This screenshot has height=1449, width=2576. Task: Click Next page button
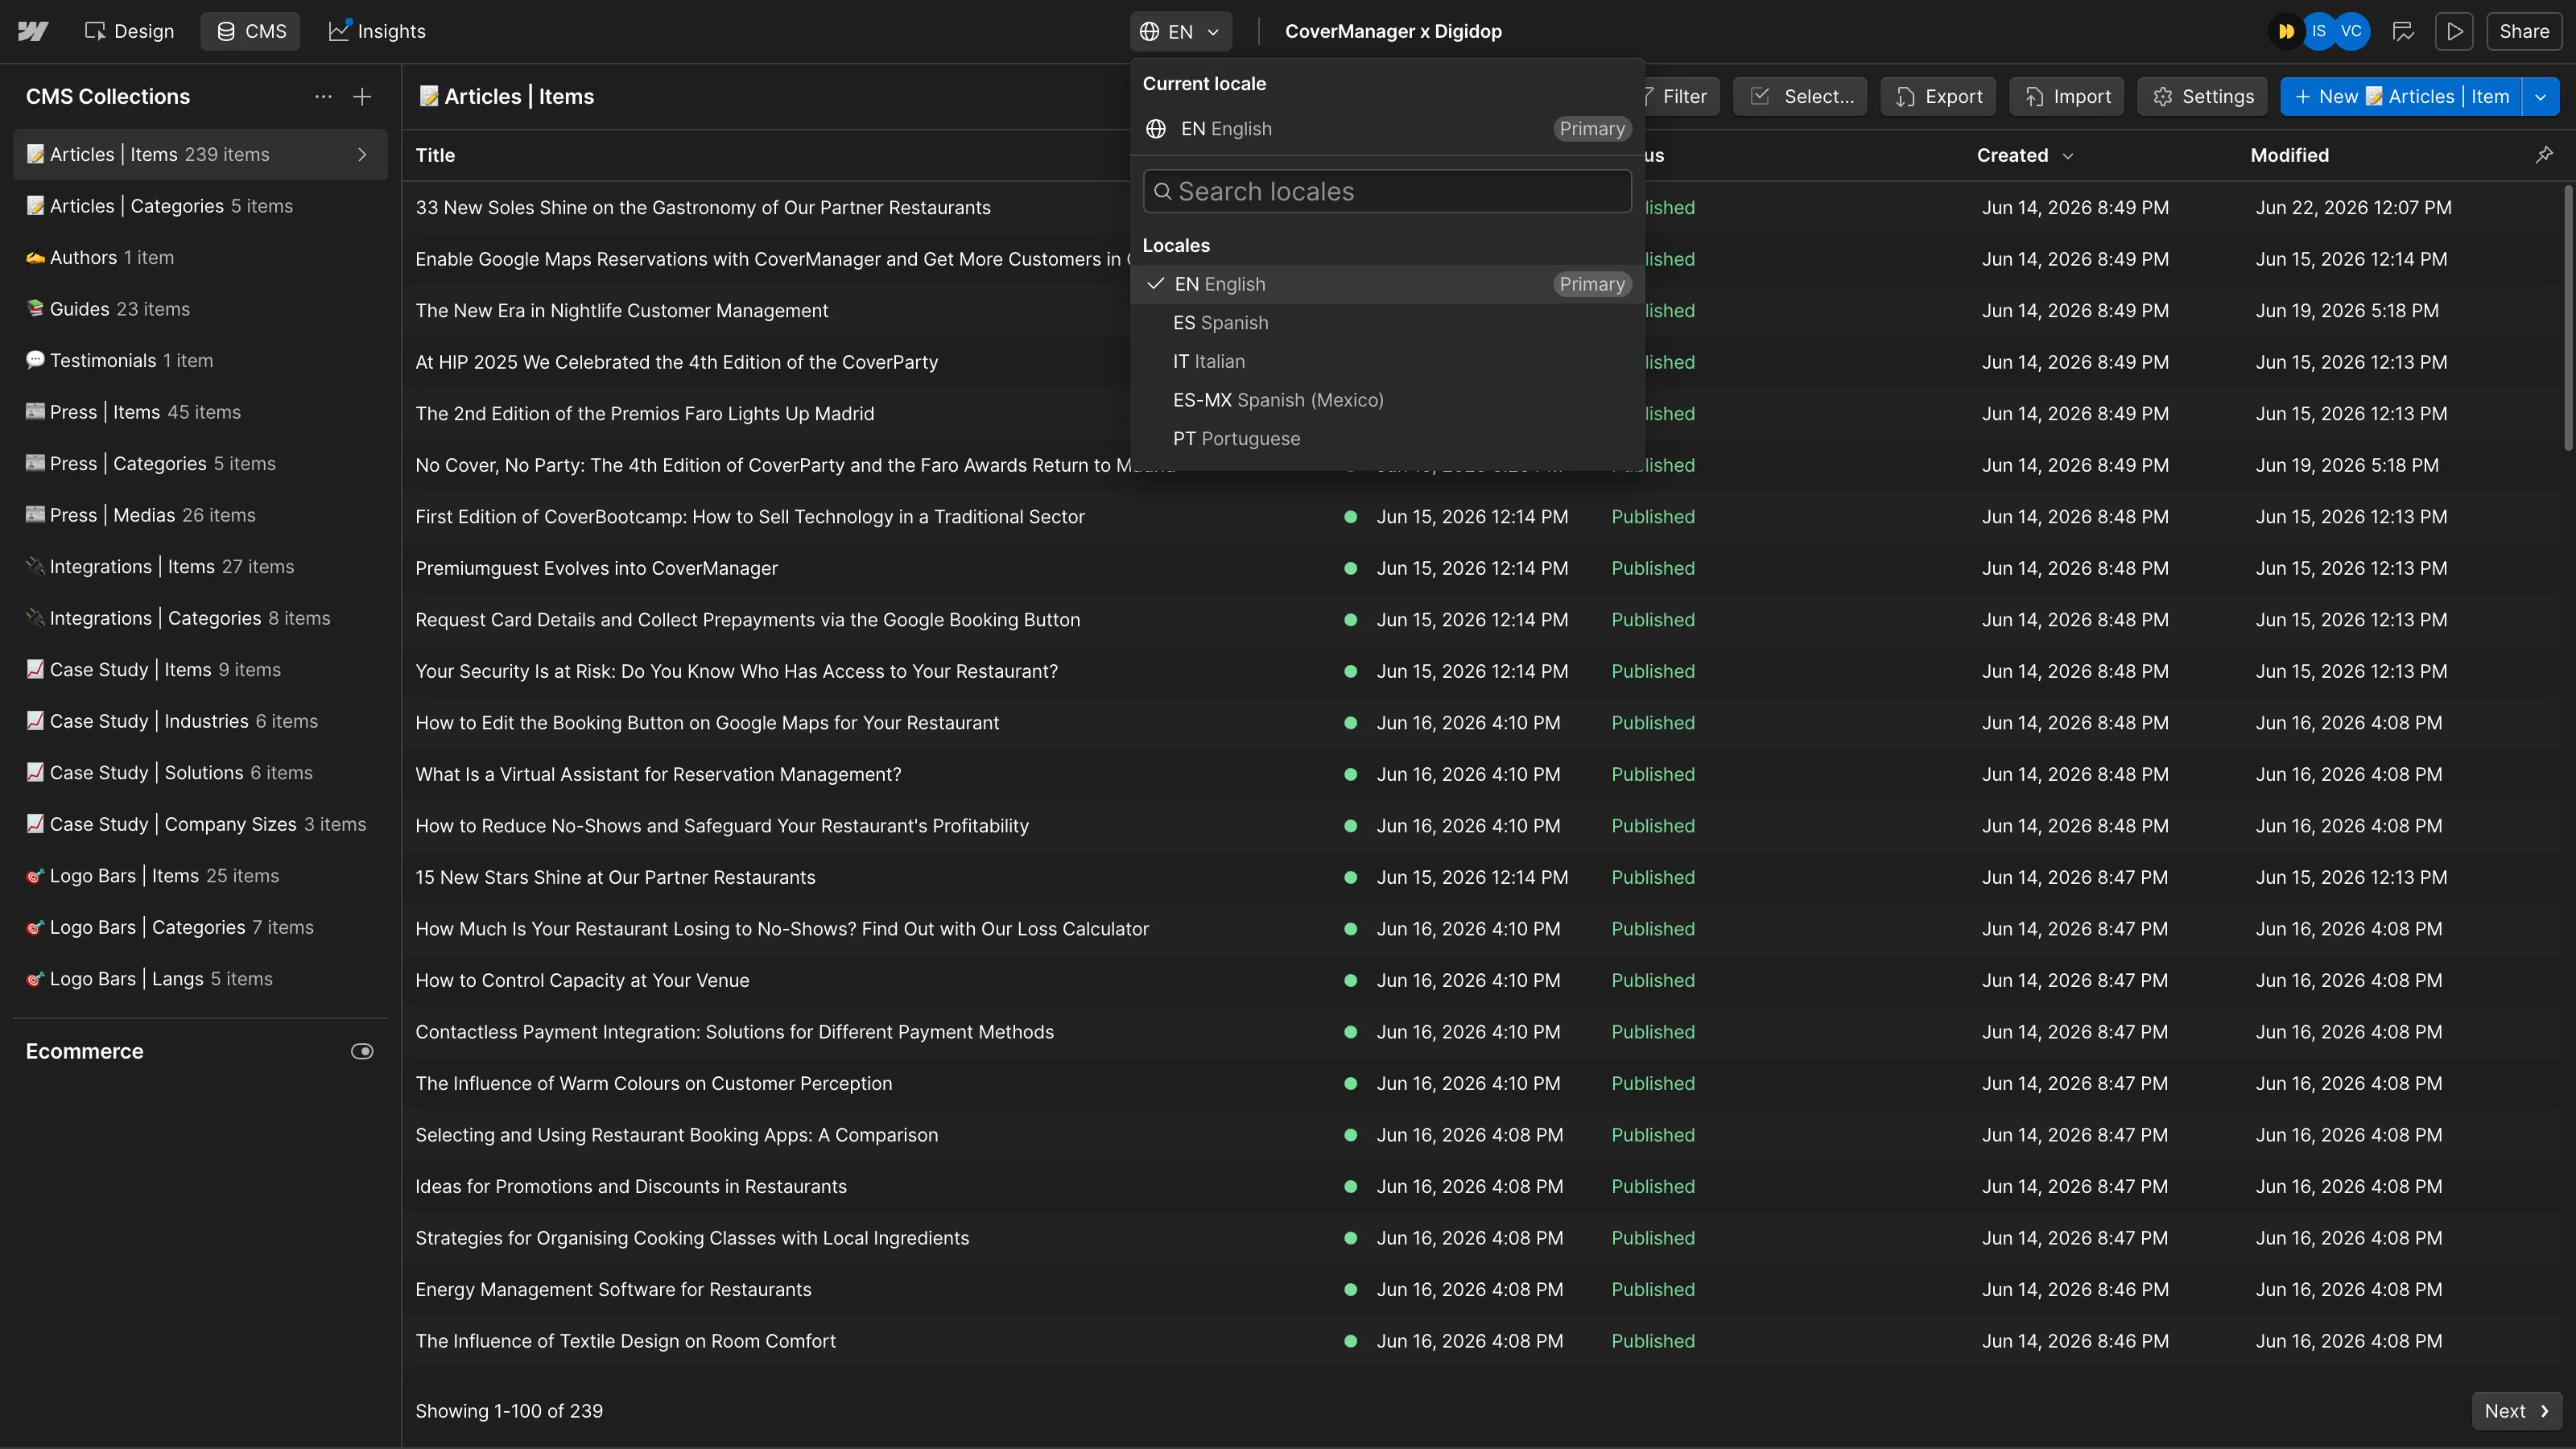2516,1411
